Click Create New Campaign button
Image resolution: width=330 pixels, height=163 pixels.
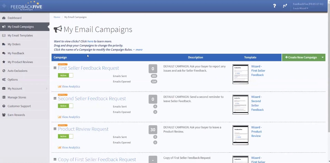tap(301, 57)
